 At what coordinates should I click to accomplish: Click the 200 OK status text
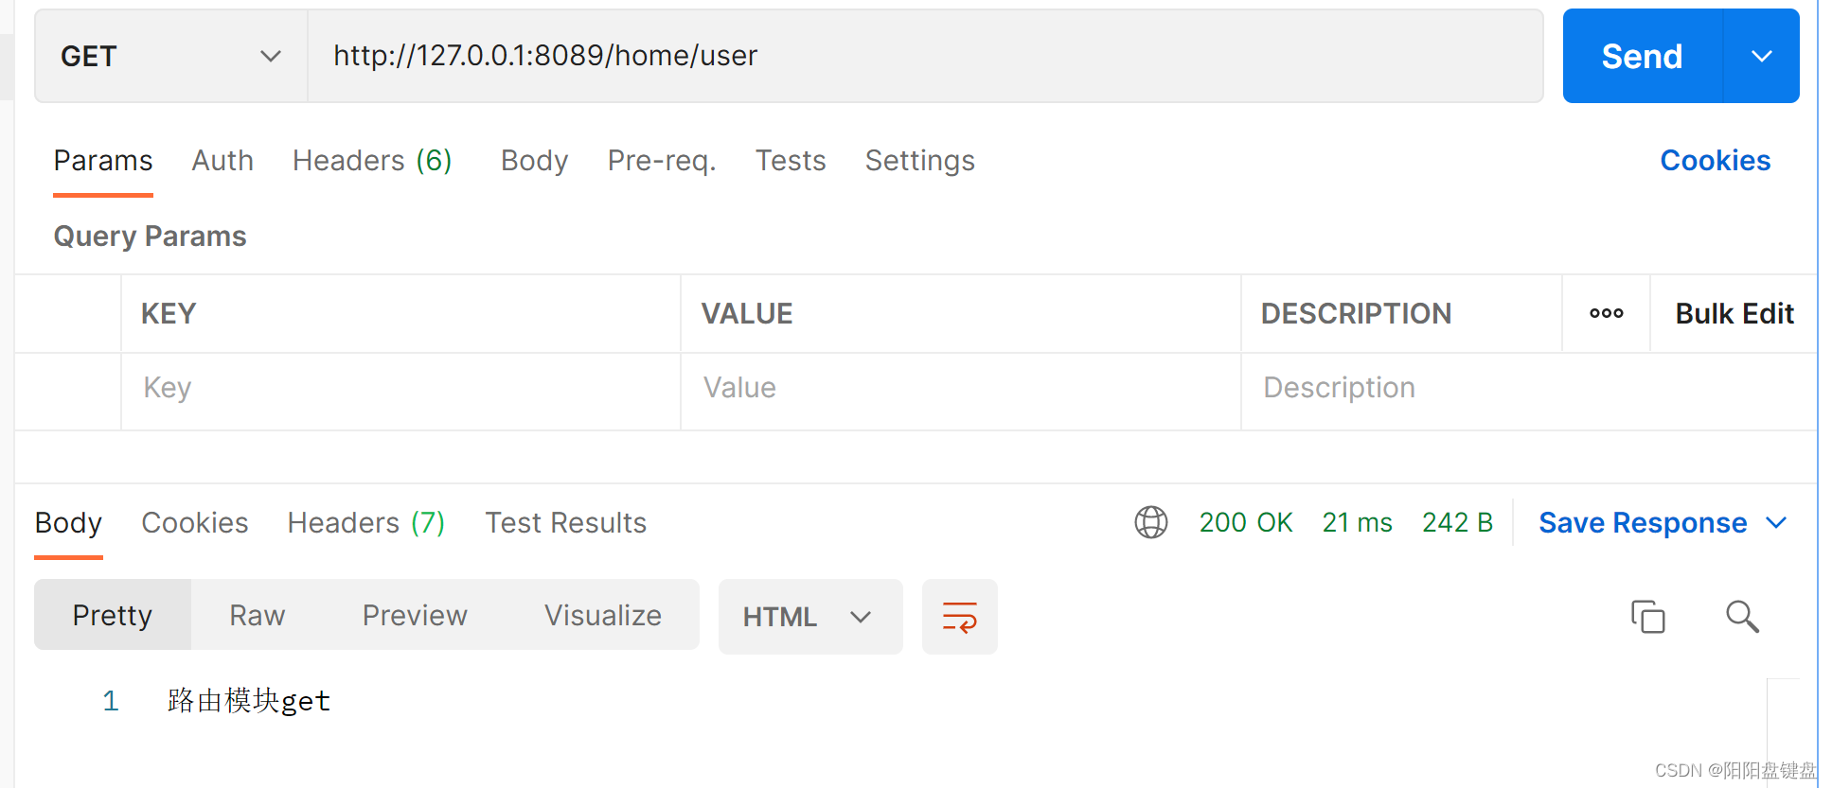(1246, 522)
